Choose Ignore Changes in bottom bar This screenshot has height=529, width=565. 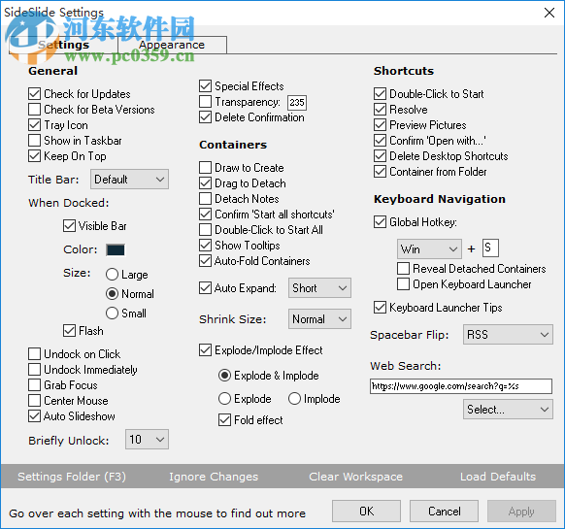pos(214,477)
